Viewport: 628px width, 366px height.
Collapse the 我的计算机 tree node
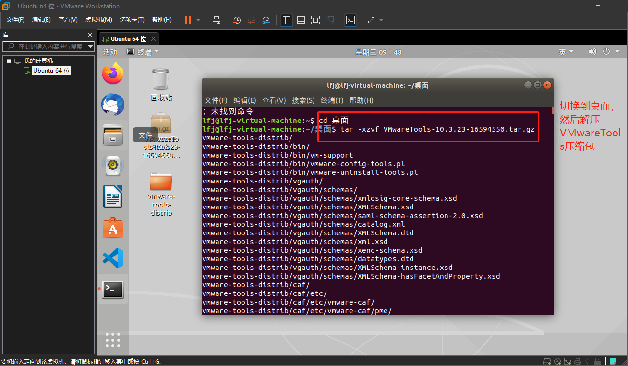pos(9,61)
